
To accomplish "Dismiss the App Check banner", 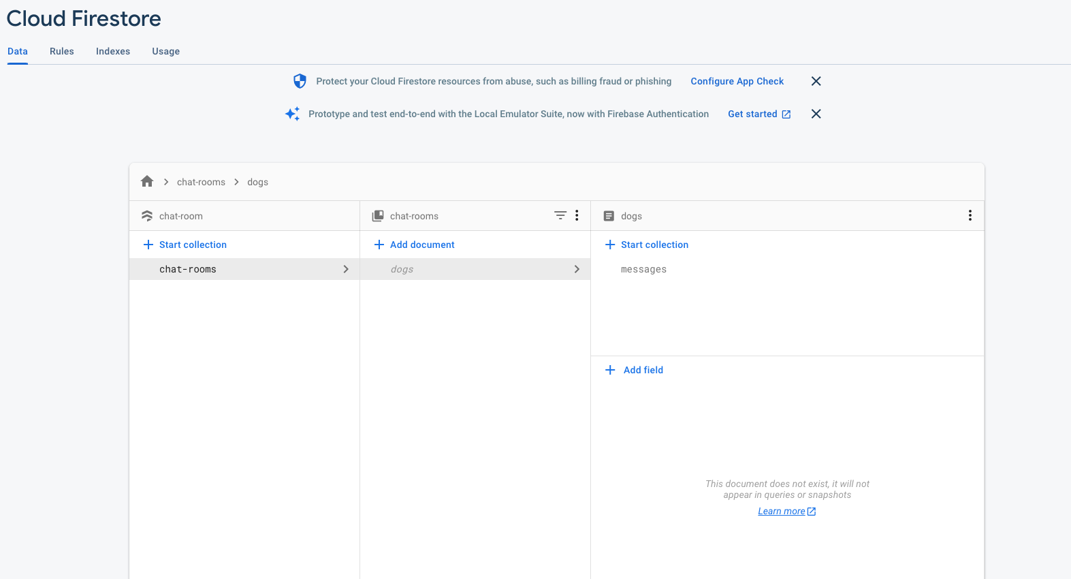I will point(816,81).
